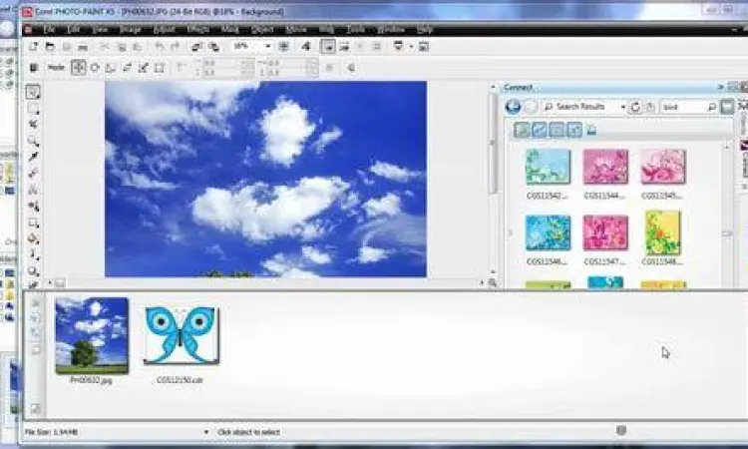Click the Mode label on property bar
The height and width of the screenshot is (449, 748).
[56, 68]
